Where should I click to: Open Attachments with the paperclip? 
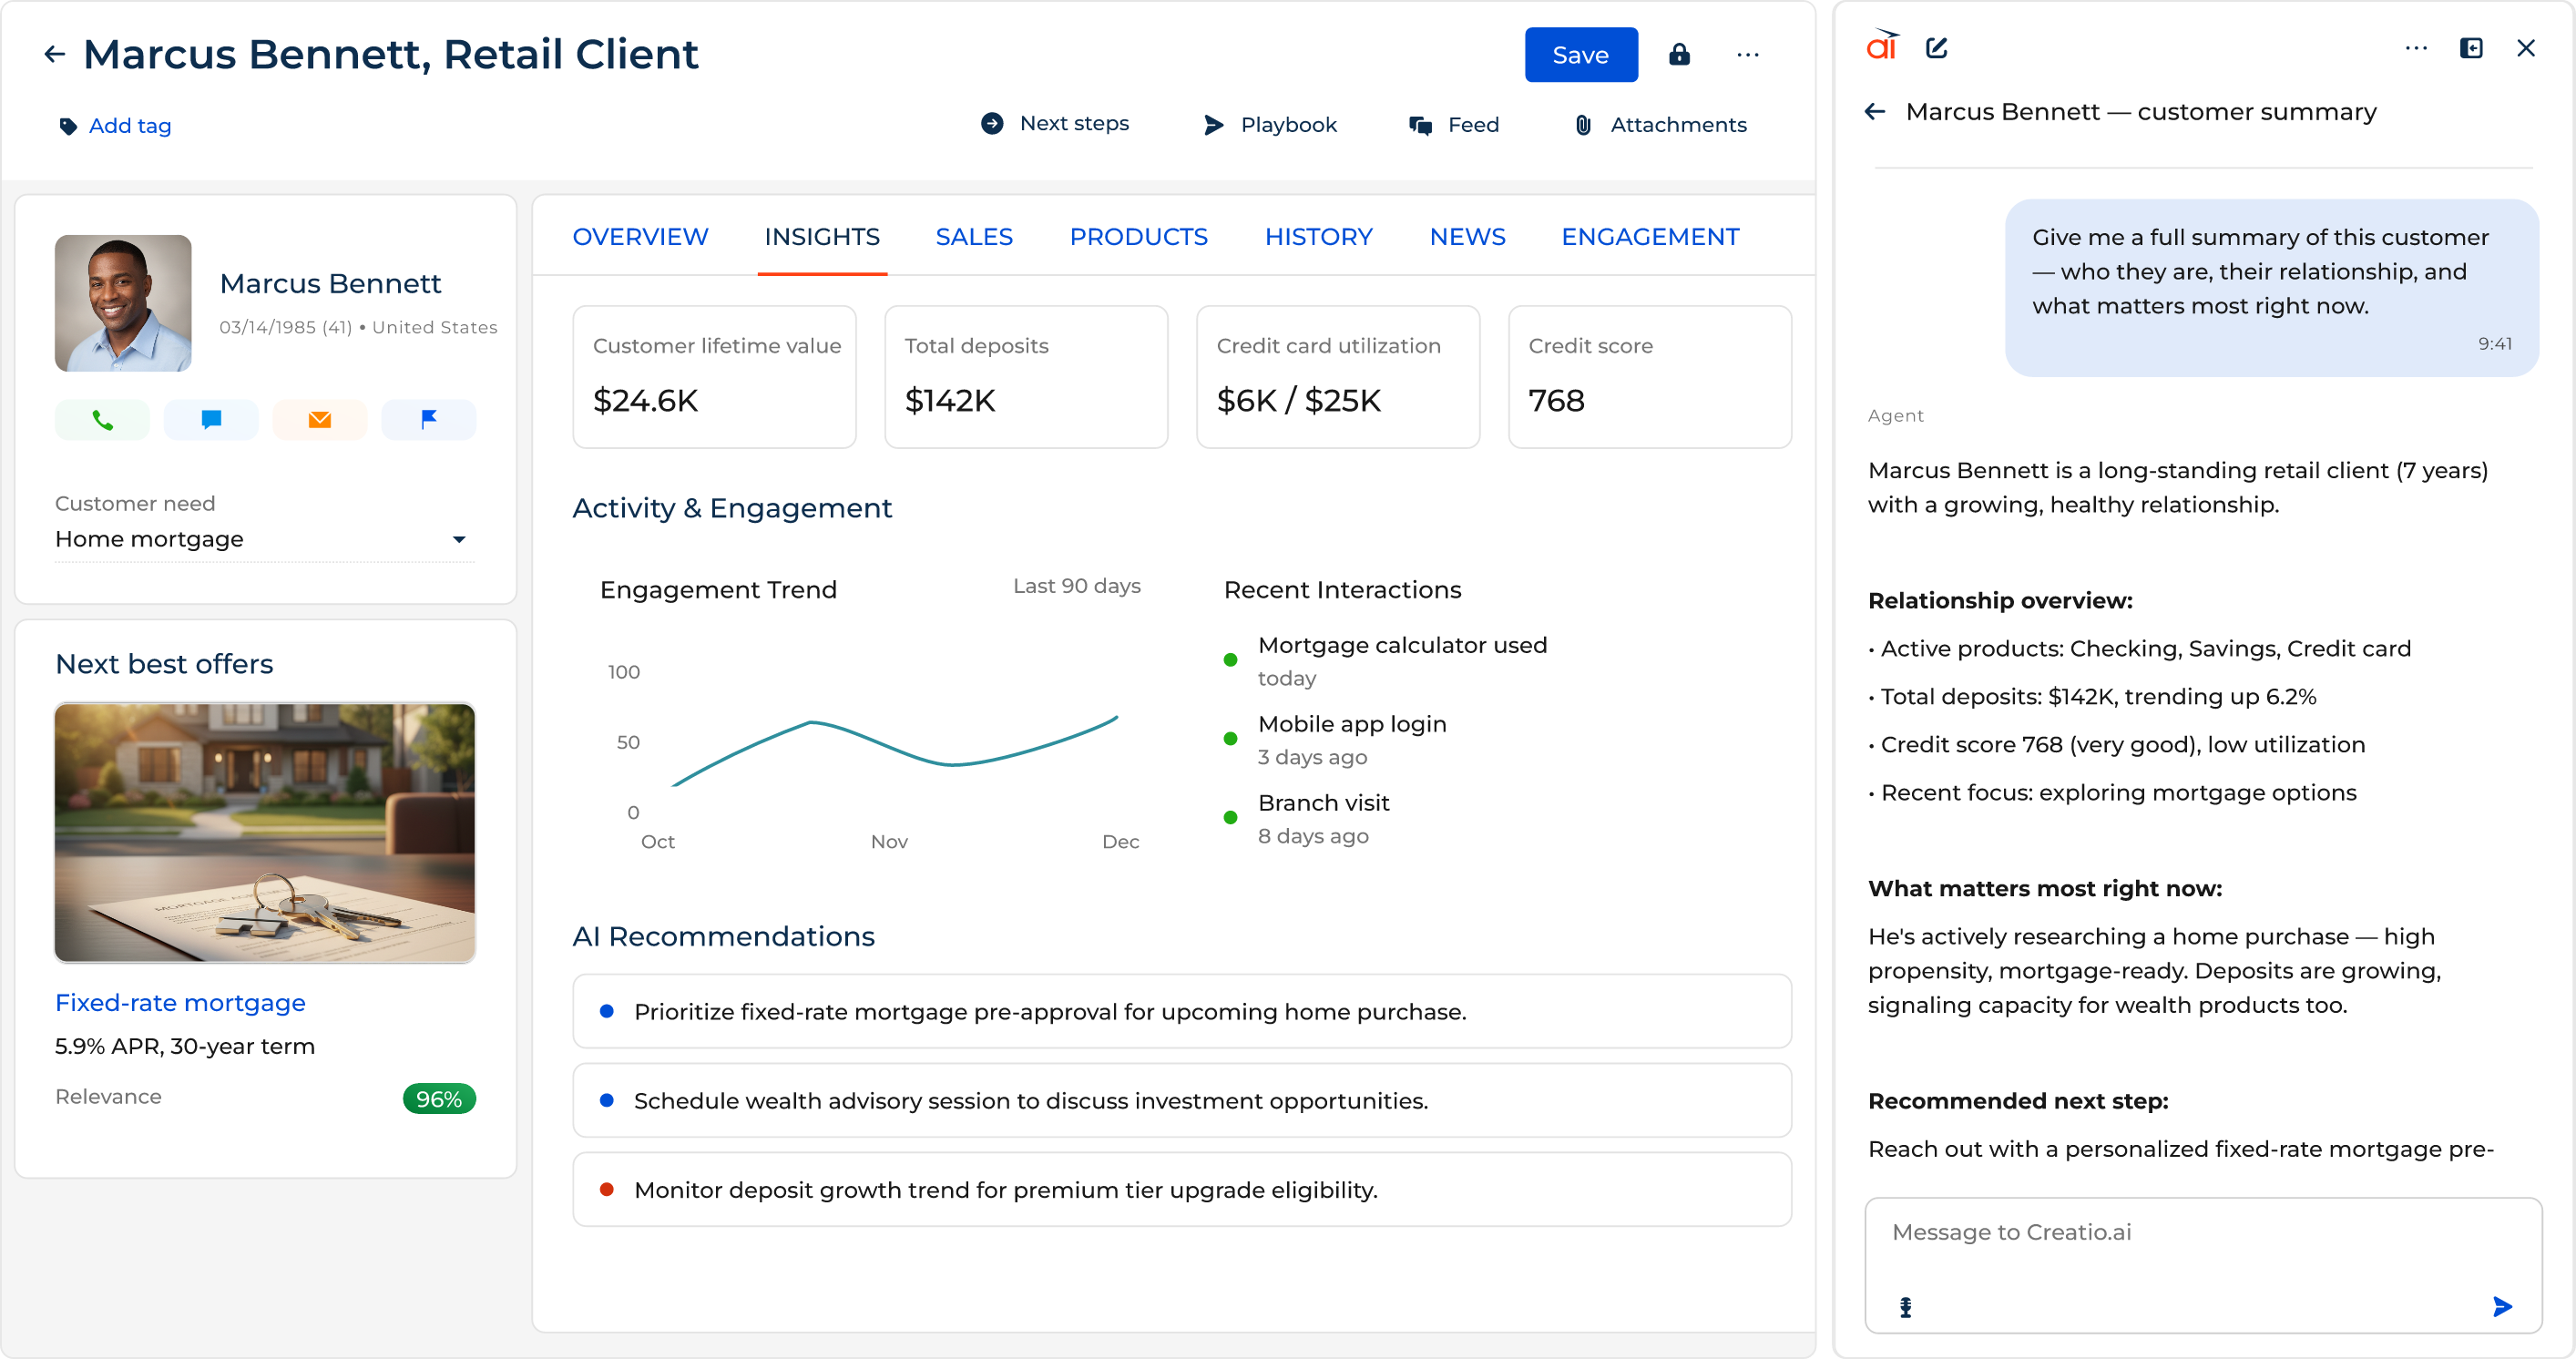click(1660, 125)
